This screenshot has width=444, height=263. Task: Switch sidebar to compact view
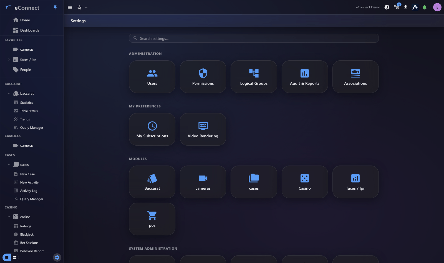(15, 257)
